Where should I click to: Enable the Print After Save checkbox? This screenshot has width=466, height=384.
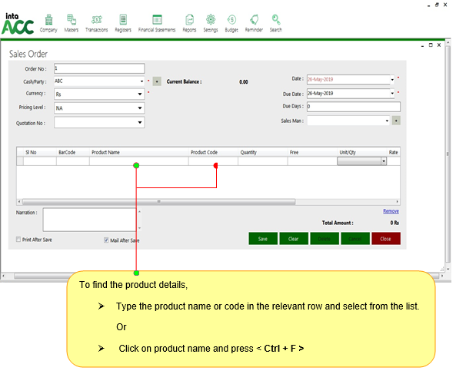pos(19,240)
